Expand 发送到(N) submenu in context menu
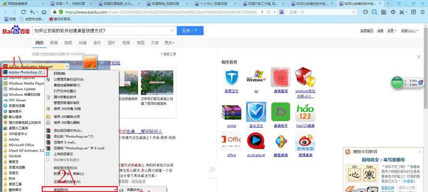Image resolution: width=428 pixels, height=192 pixels. [80, 189]
